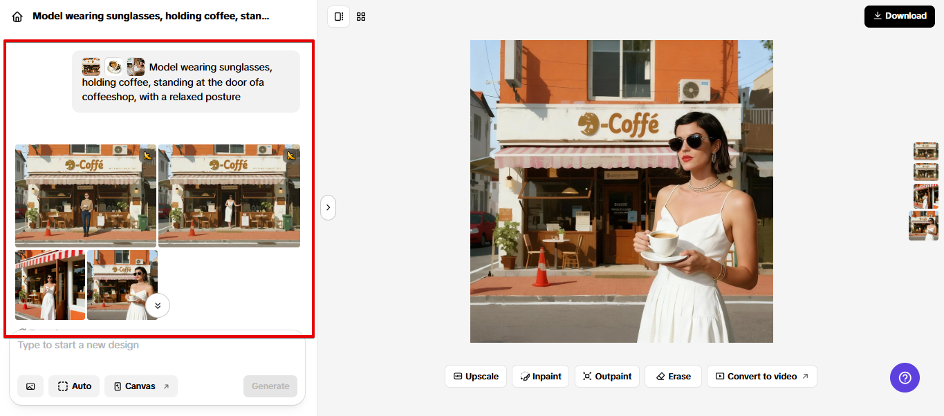Open the Outpaint tool
Image resolution: width=944 pixels, height=416 pixels.
pos(607,376)
